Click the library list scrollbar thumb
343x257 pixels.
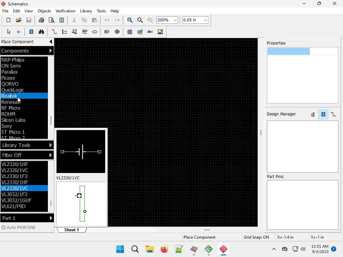click(51, 120)
